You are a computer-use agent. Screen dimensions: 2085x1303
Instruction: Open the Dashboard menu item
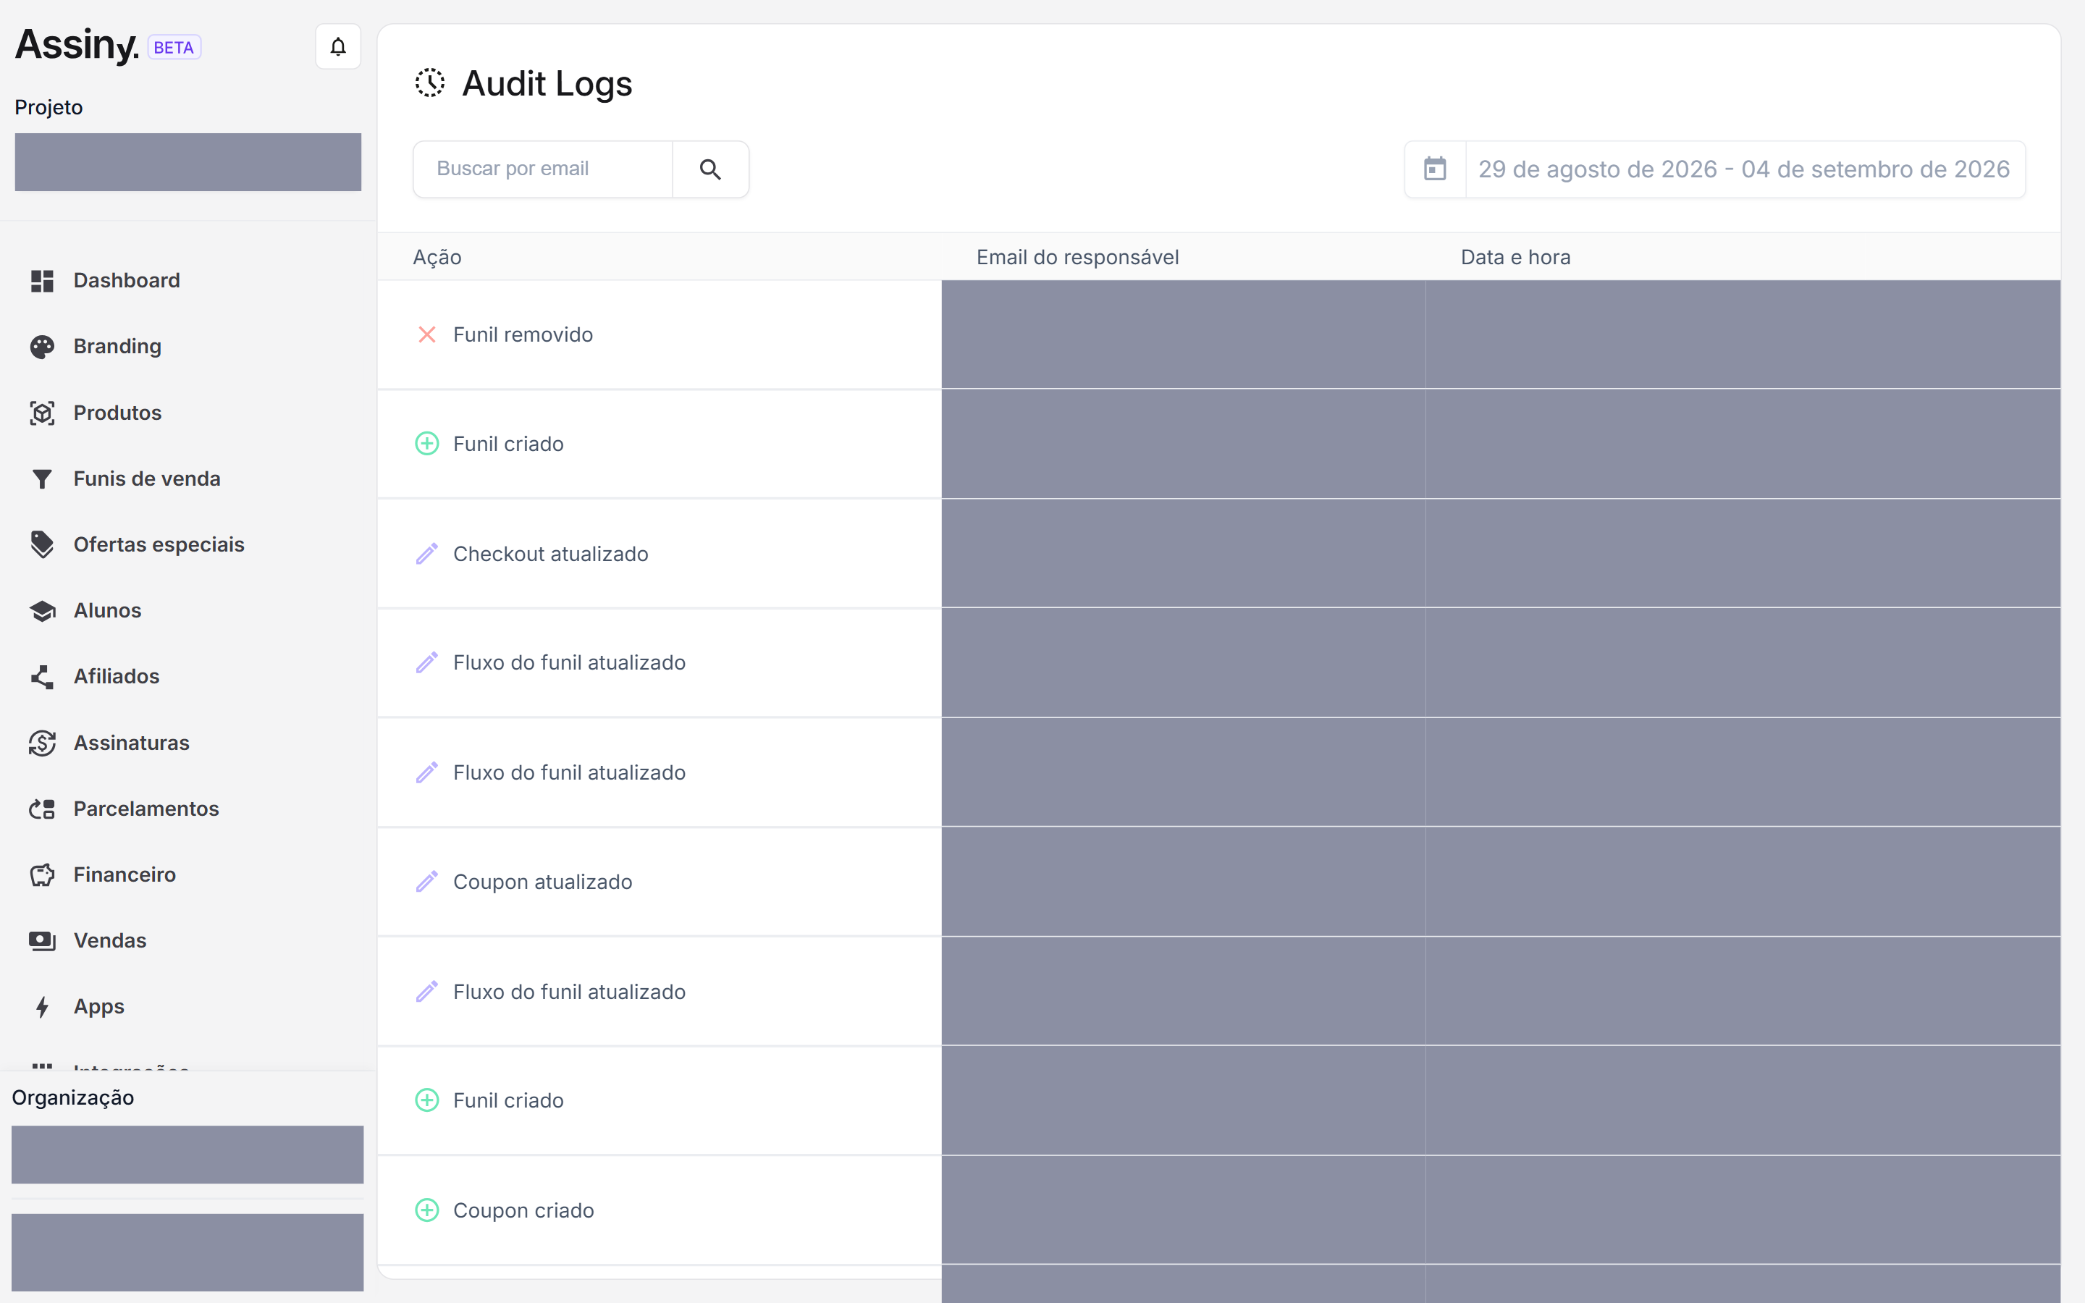pyautogui.click(x=127, y=281)
